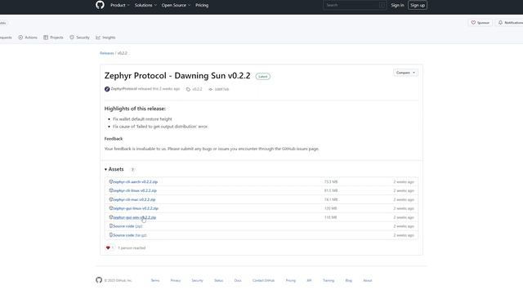Click the Highlights of this release heading
Viewport: 523px width, 294px height.
coord(135,109)
